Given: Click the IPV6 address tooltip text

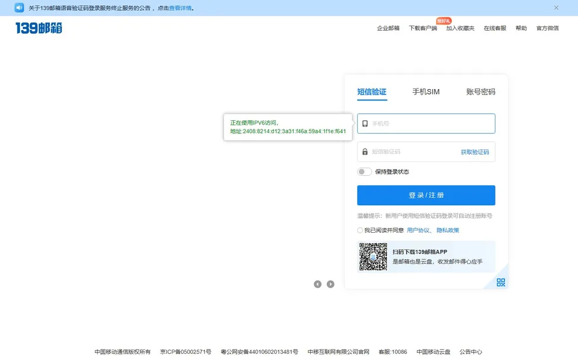Looking at the screenshot, I should [288, 127].
